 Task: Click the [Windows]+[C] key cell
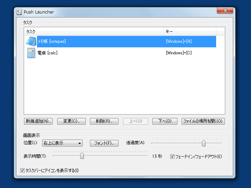178,53
